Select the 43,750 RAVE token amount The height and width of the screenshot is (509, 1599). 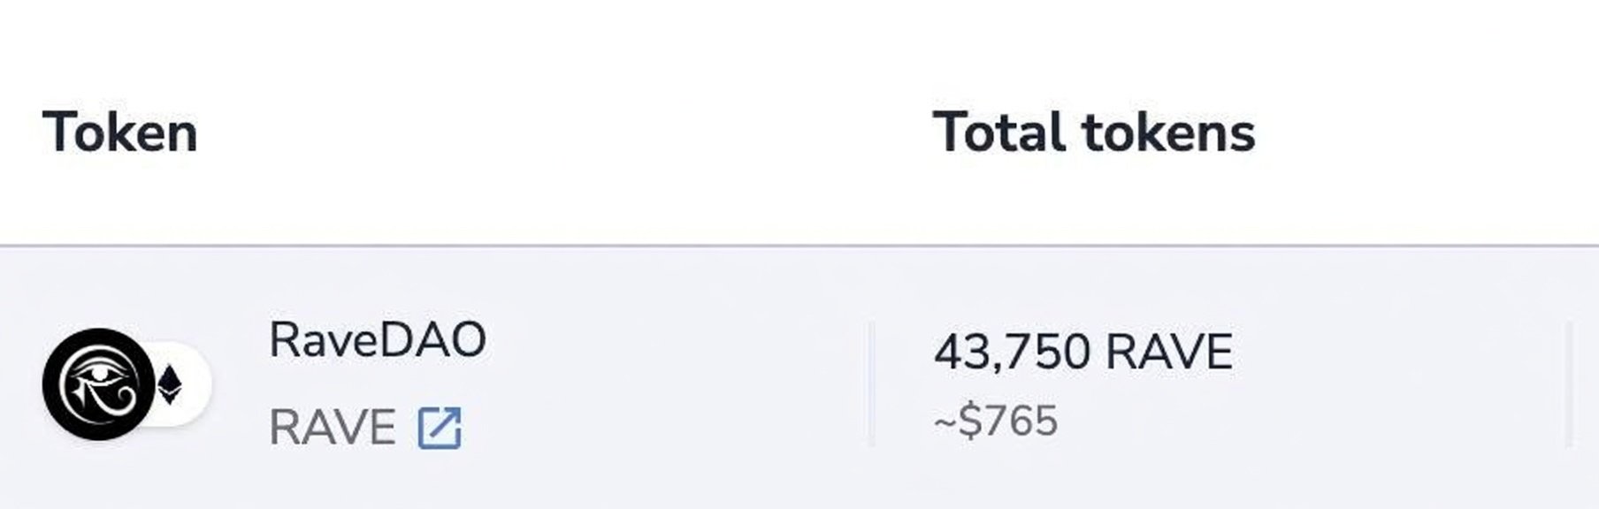(1083, 353)
